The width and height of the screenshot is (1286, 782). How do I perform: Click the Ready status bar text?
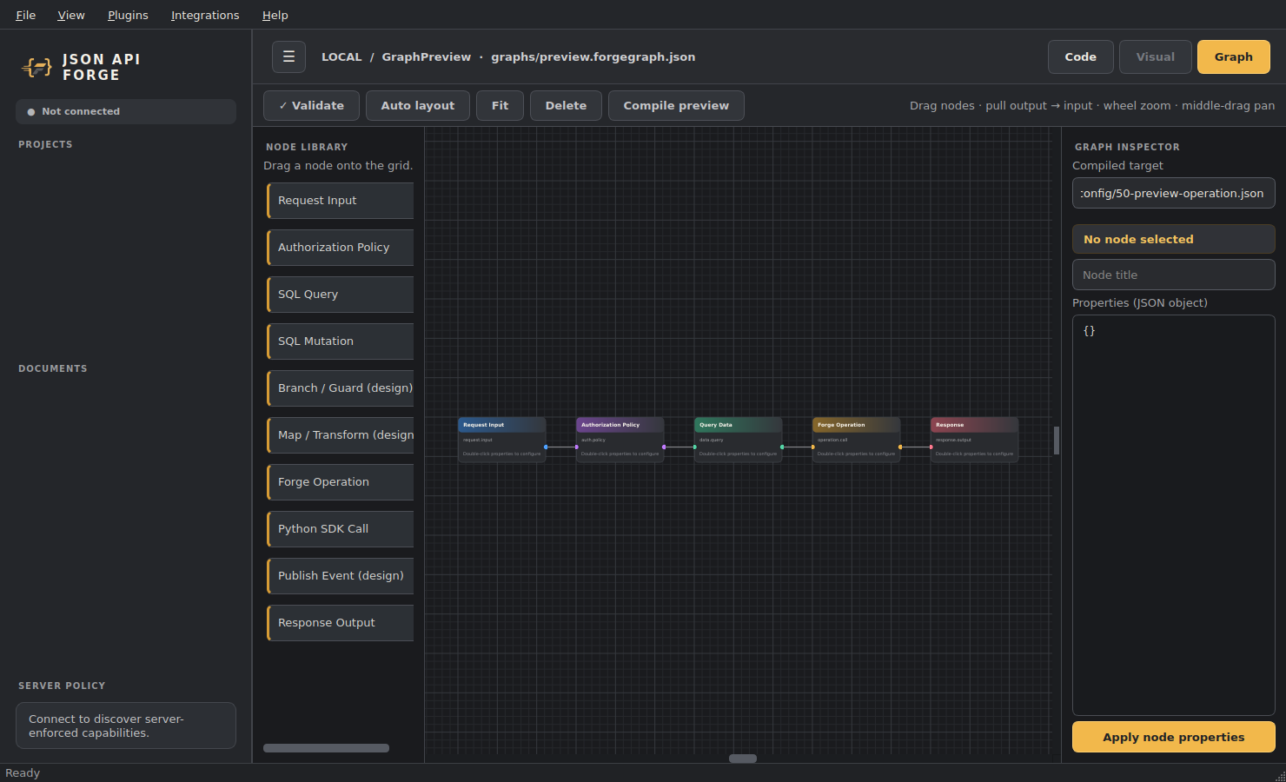[x=23, y=772]
